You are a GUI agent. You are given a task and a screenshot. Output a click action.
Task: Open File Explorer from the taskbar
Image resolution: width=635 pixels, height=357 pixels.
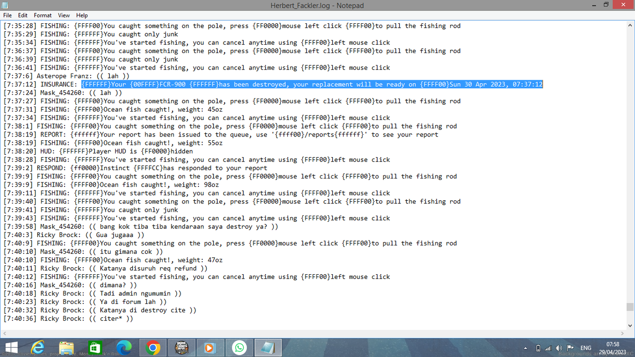coord(66,348)
